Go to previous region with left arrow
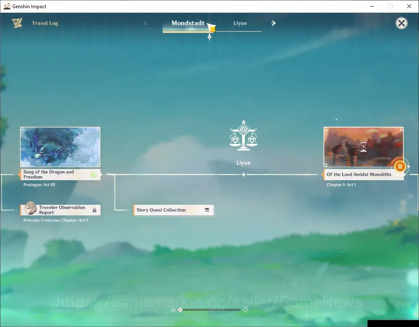The width and height of the screenshot is (419, 327). 145,23
